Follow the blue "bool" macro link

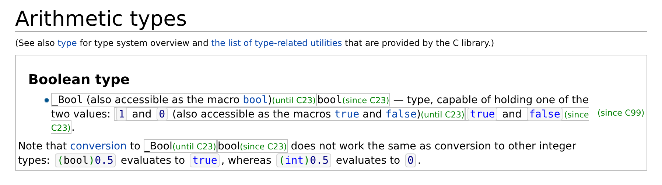click(255, 100)
